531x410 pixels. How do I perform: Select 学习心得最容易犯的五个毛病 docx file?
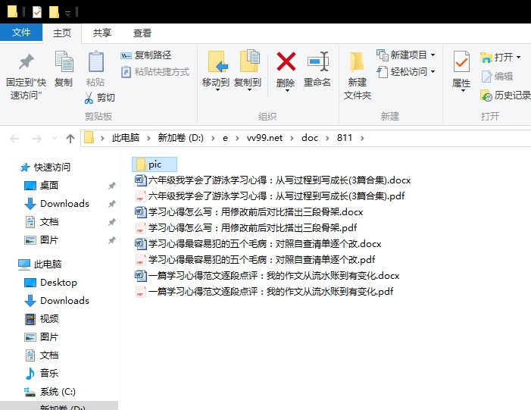pos(258,244)
